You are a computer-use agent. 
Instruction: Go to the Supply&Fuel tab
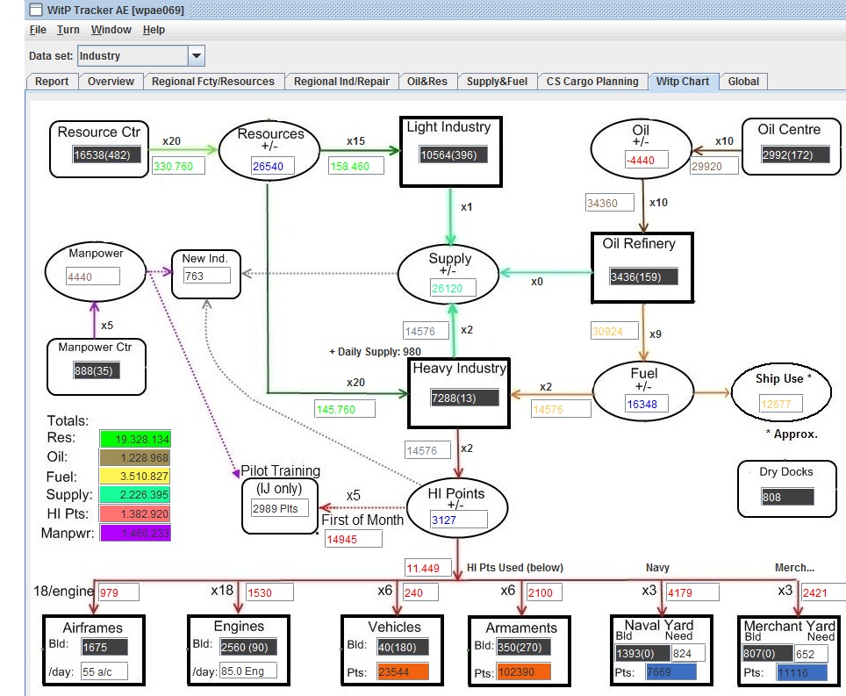pyautogui.click(x=497, y=82)
